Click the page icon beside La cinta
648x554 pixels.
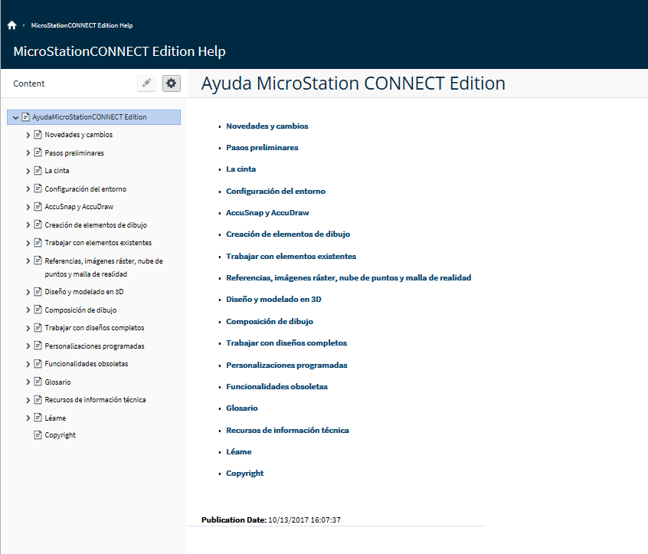[38, 170]
